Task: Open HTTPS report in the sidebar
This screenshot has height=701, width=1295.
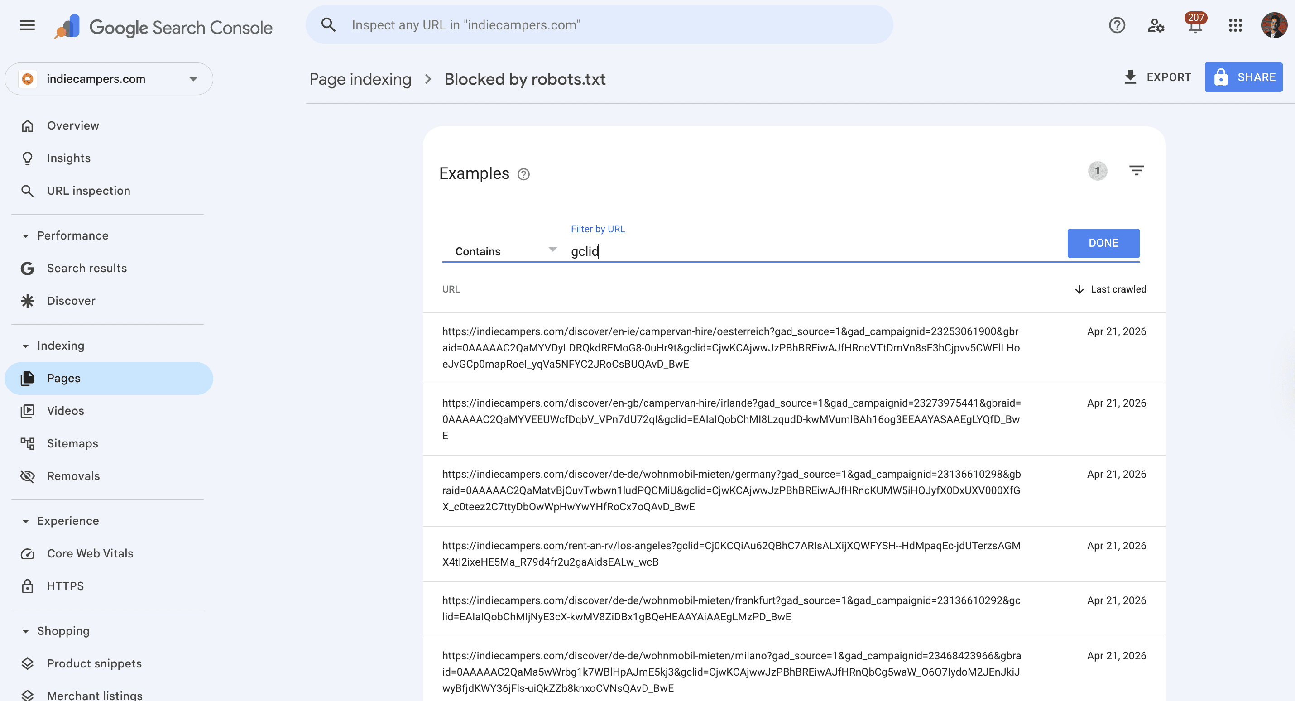Action: [109, 586]
